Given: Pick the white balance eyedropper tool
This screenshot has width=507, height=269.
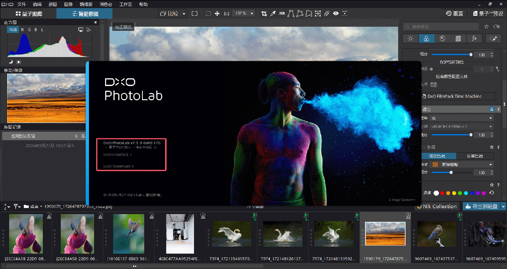Looking at the screenshot, I should (x=273, y=14).
